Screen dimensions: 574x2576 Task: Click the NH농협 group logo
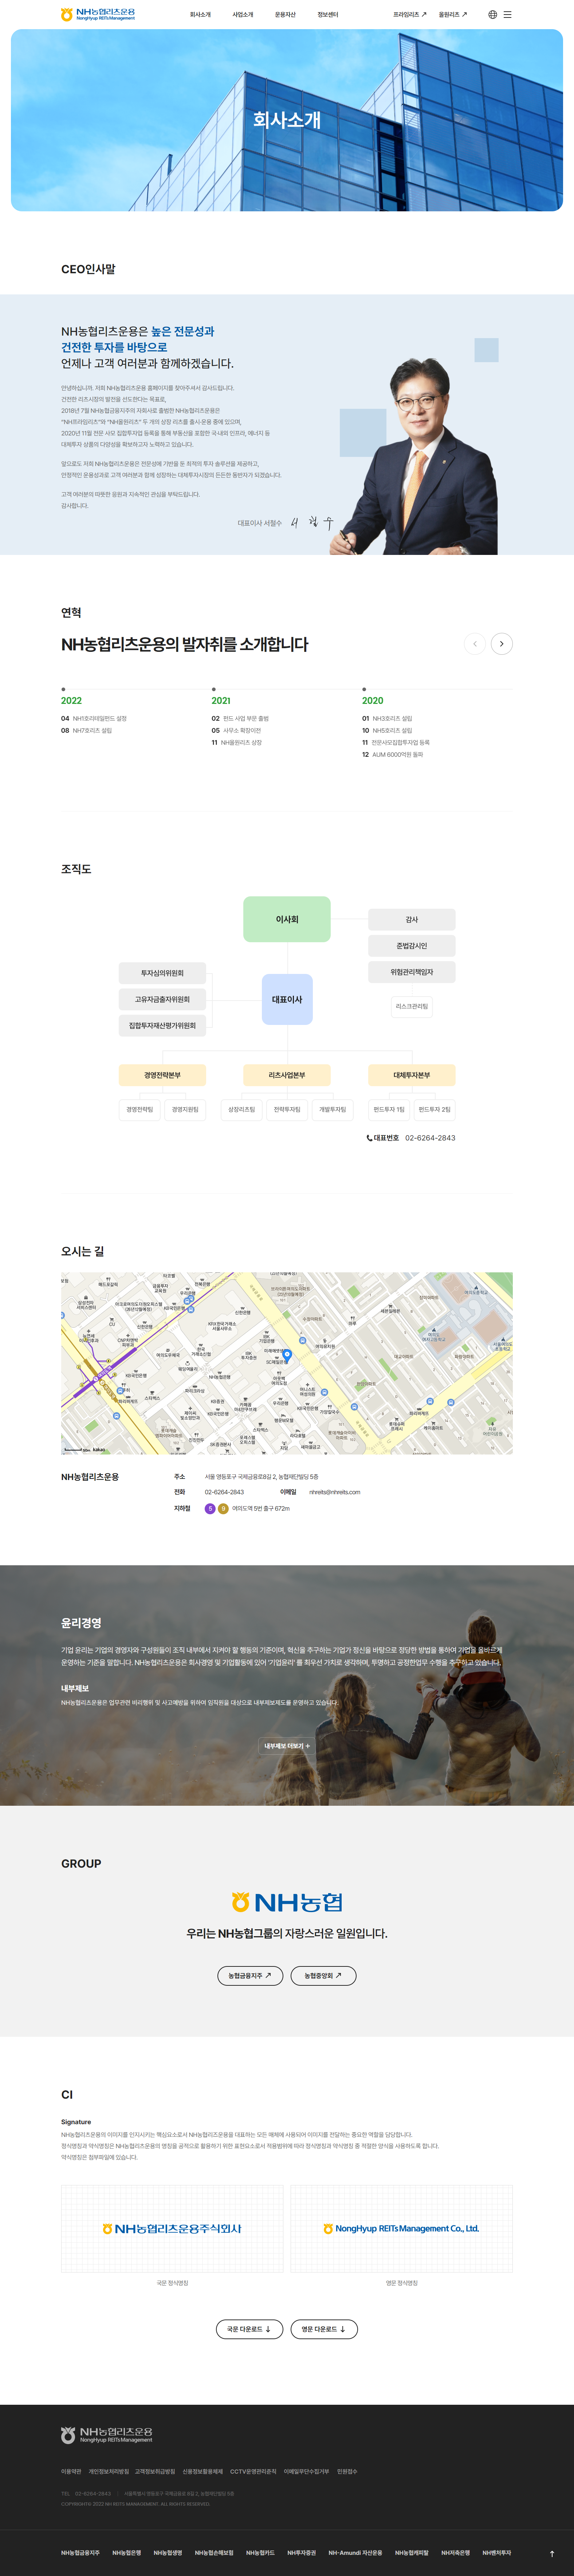(287, 1902)
